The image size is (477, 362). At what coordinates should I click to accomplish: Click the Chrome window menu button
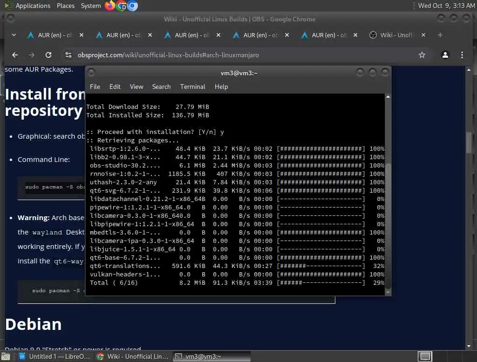tap(10, 19)
